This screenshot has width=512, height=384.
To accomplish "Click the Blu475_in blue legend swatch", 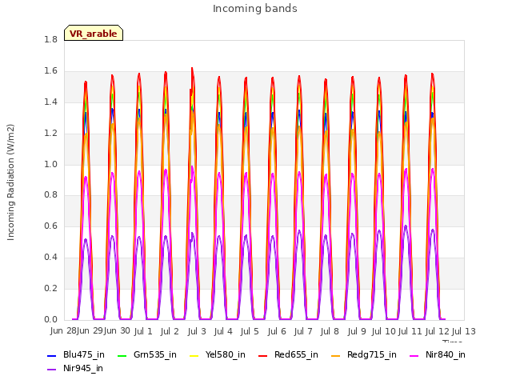I will pyautogui.click(x=52, y=355).
